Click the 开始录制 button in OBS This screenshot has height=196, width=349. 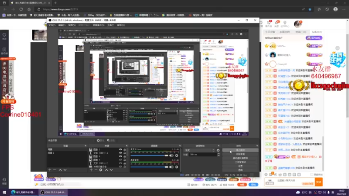[x=240, y=154]
